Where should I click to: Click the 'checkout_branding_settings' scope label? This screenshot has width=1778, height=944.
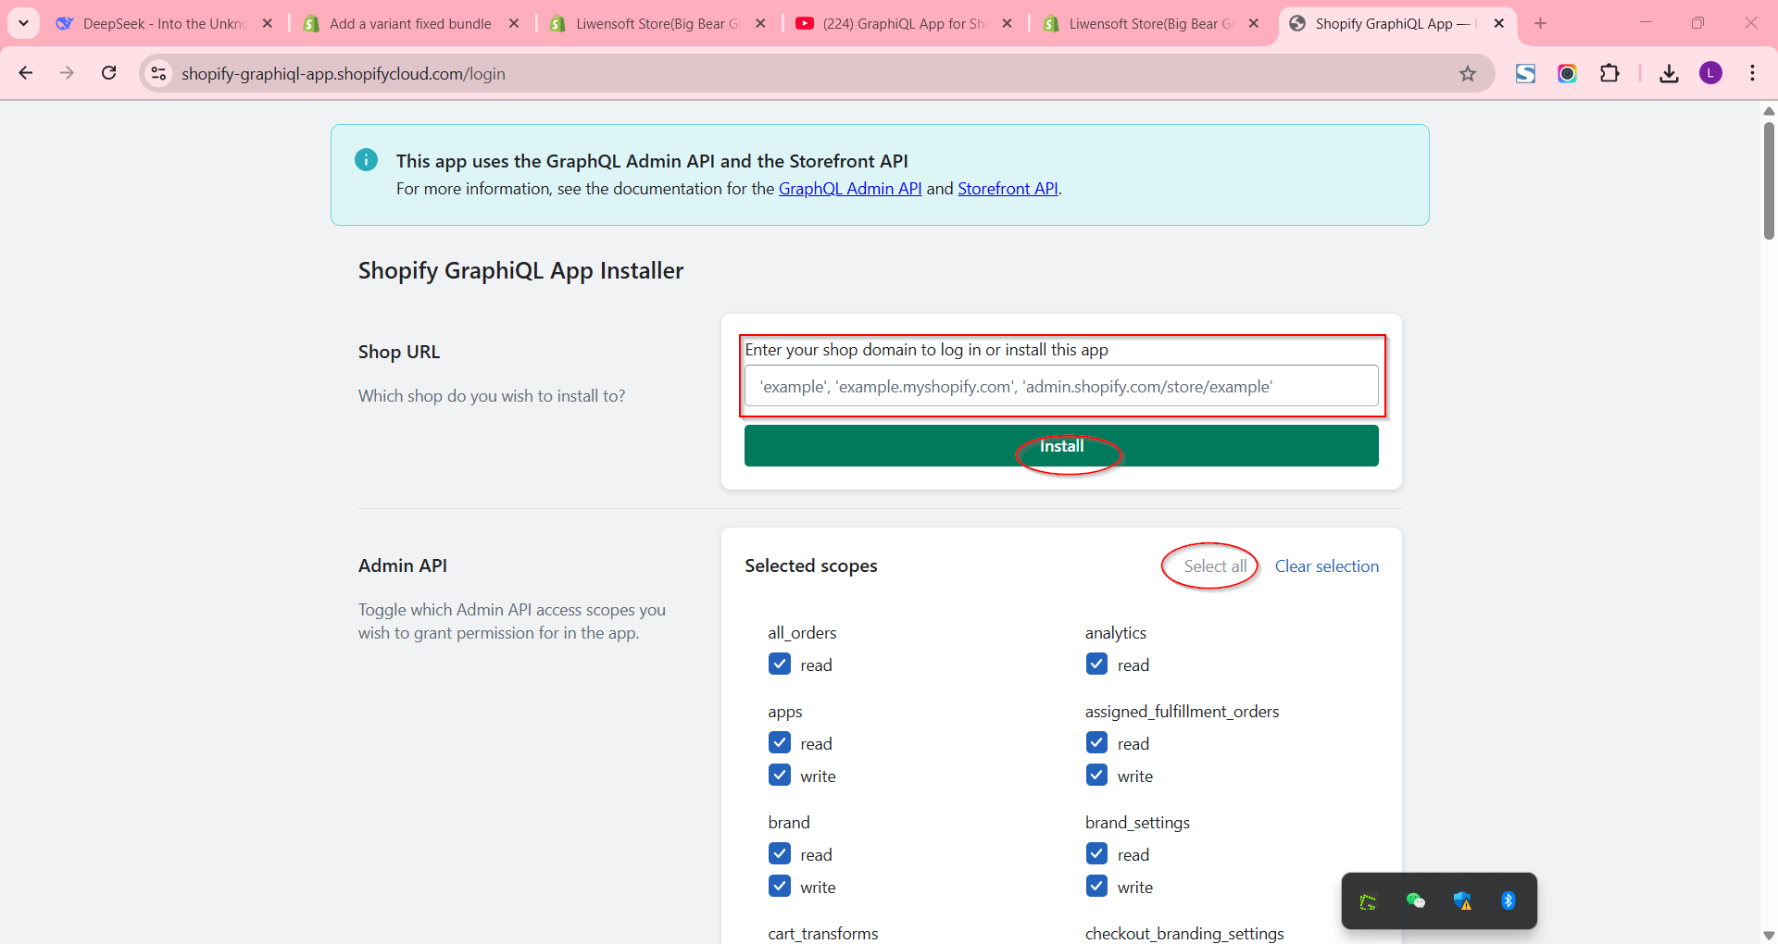coord(1184,933)
